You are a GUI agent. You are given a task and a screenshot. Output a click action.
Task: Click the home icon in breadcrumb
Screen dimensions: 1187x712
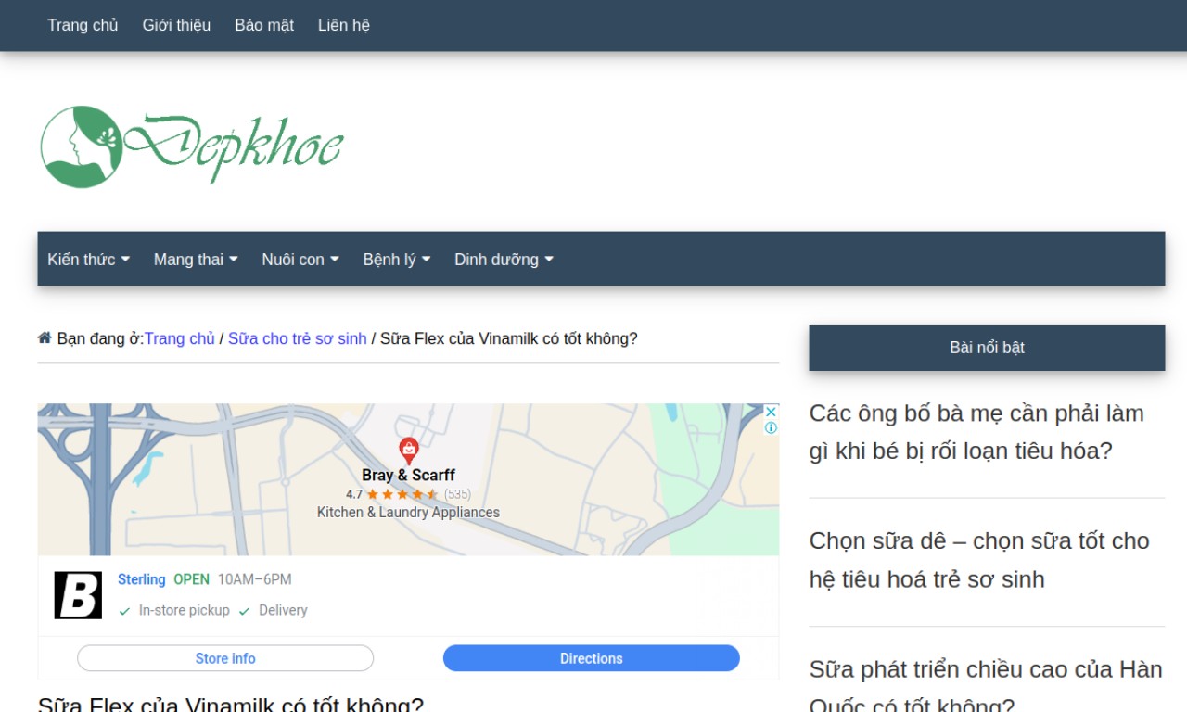(x=45, y=338)
